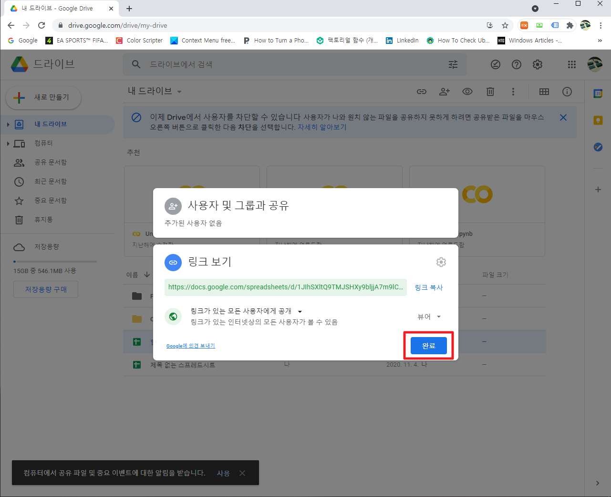
Task: Open Google account avatar in Drive header
Action: coord(595,64)
